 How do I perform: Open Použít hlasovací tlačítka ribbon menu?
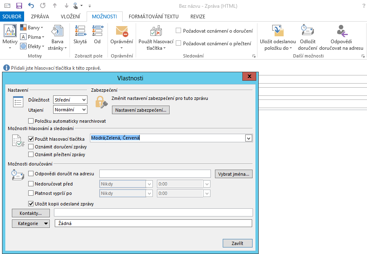(156, 38)
